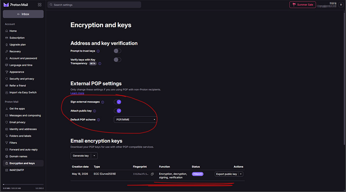Click the IMAP/SMTP server icon
The image size is (346, 192).
[x=7, y=170]
